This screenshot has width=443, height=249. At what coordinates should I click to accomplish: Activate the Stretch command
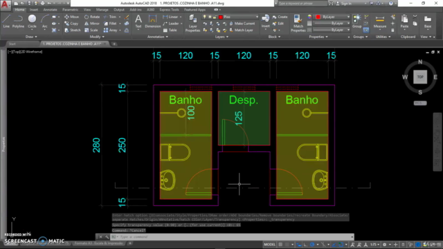[x=73, y=30]
